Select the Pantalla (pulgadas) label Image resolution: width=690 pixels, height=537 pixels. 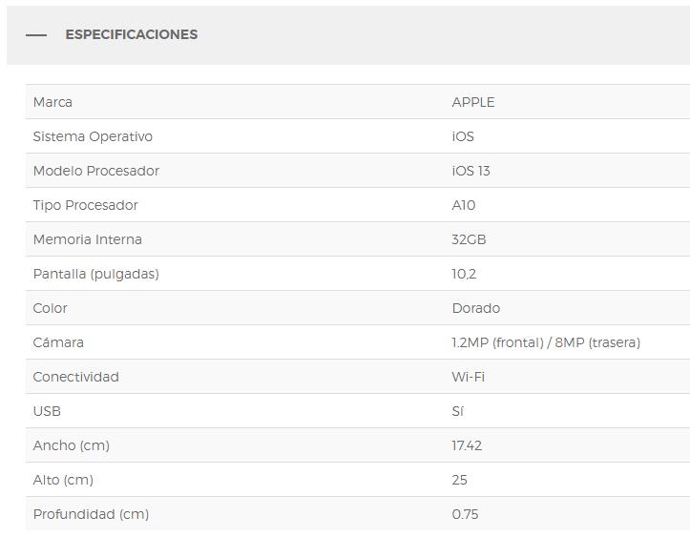(x=95, y=274)
